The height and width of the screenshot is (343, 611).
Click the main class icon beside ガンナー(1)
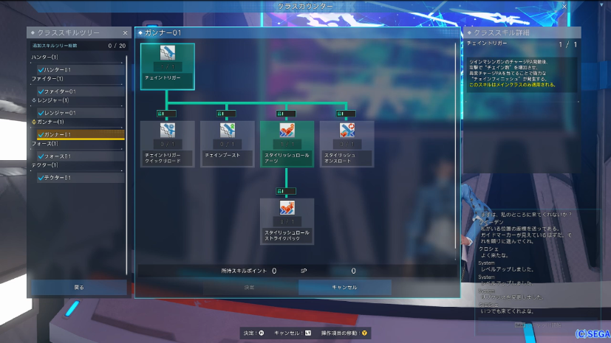click(34, 122)
